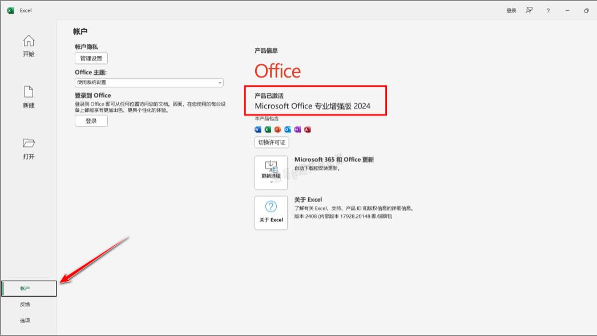Click the 帐户 page title
597x336 pixels.
click(x=80, y=31)
